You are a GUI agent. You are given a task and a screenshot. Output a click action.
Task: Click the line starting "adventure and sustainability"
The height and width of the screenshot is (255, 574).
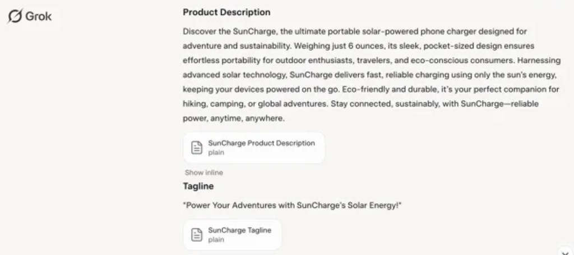pyautogui.click(x=350, y=46)
